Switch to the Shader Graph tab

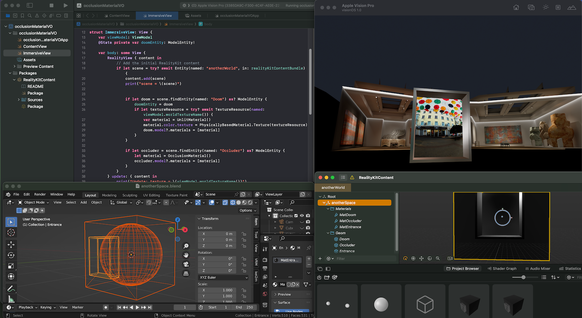[502, 269]
